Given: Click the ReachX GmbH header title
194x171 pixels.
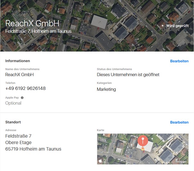Looking at the screenshot, I should pyautogui.click(x=32, y=23).
